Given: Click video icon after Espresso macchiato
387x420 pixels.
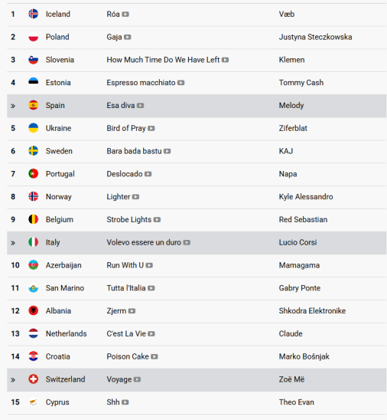Looking at the screenshot, I should click(x=180, y=83).
